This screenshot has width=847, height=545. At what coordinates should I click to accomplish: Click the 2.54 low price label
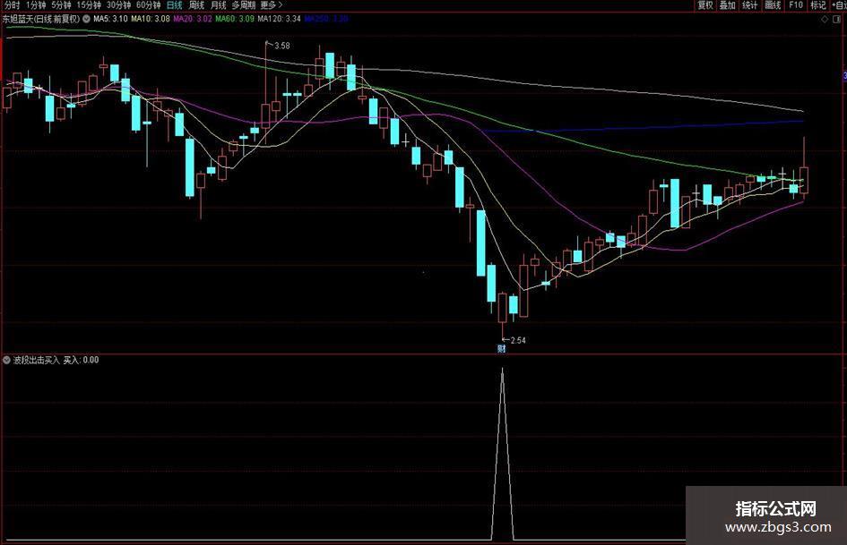tap(517, 340)
